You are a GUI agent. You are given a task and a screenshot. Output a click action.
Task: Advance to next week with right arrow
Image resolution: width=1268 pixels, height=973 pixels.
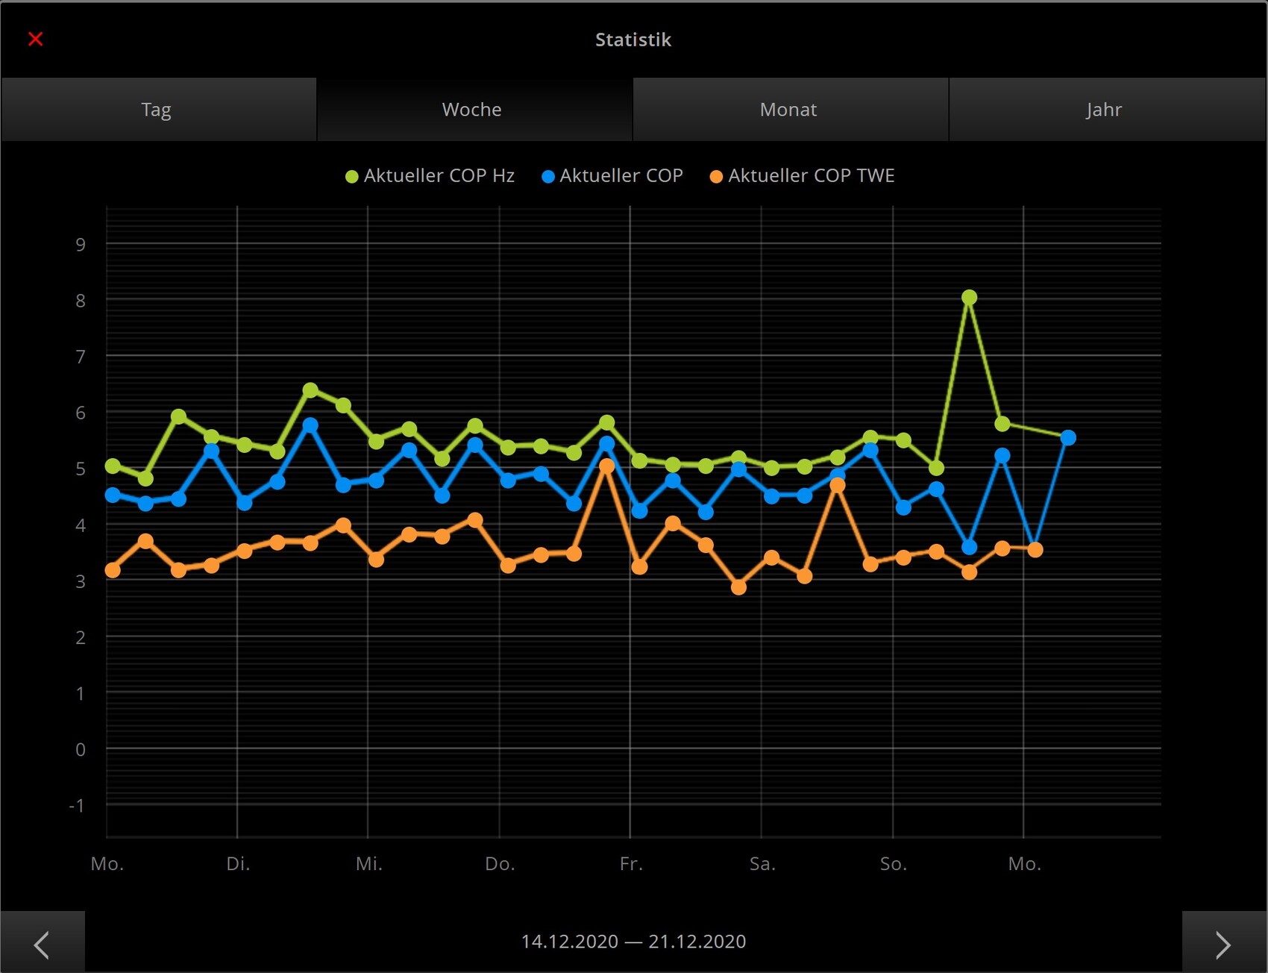1223,944
